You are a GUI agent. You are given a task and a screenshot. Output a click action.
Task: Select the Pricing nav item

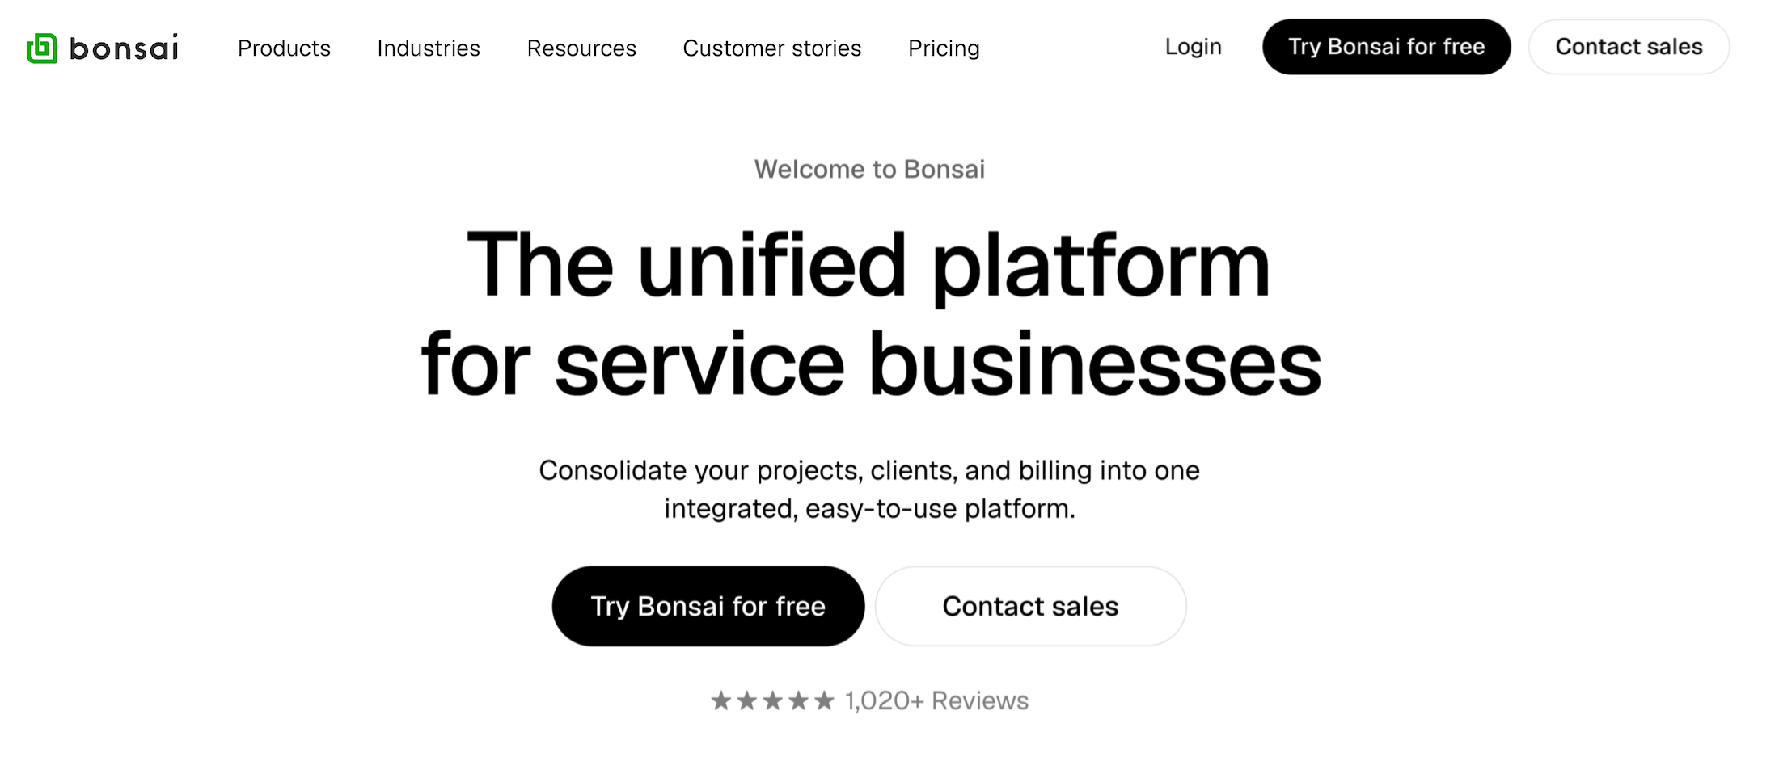(943, 48)
